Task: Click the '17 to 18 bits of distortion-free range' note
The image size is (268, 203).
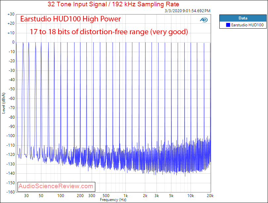Action: [x=109, y=32]
